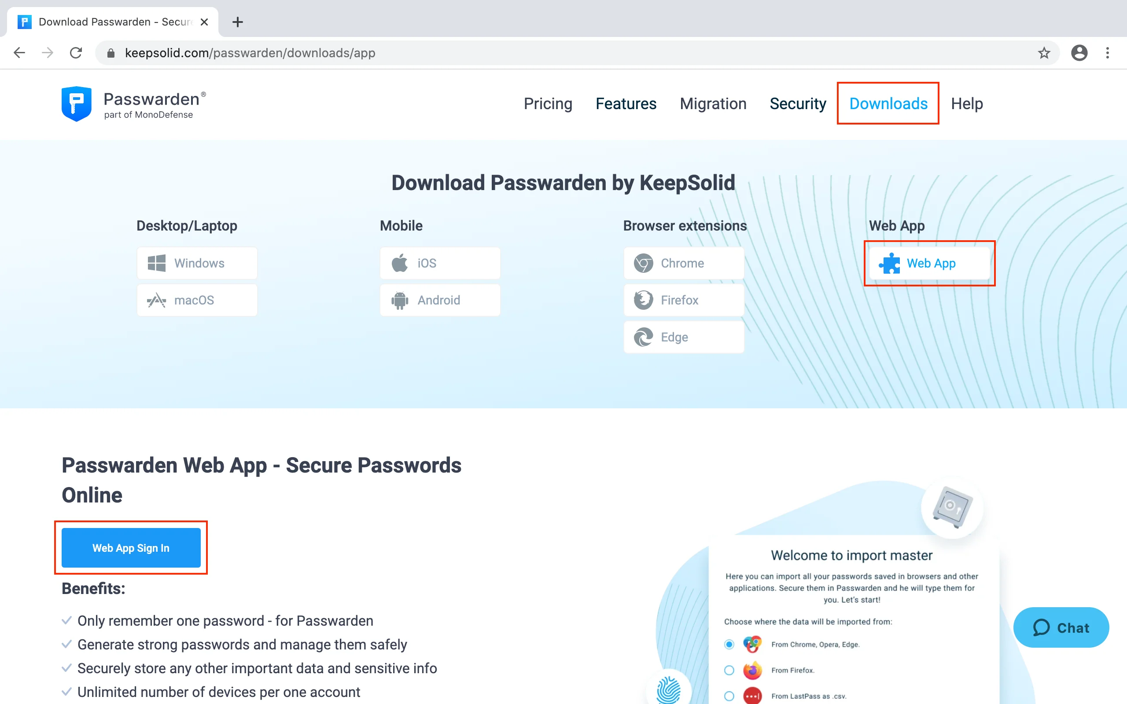1127x704 pixels.
Task: Select Windows download option
Action: tap(197, 263)
